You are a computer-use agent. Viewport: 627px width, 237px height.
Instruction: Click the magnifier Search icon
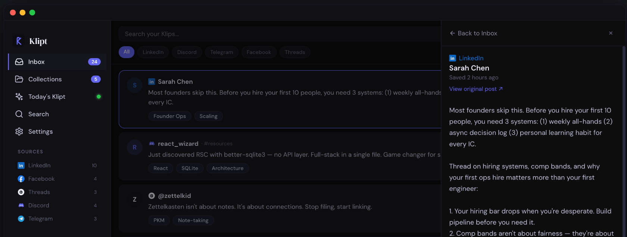pos(19,114)
